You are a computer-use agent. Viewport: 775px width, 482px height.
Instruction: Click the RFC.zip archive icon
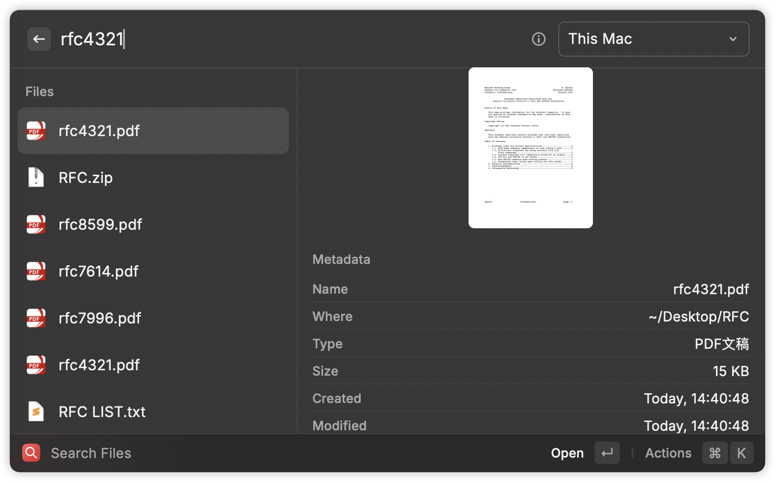[36, 177]
